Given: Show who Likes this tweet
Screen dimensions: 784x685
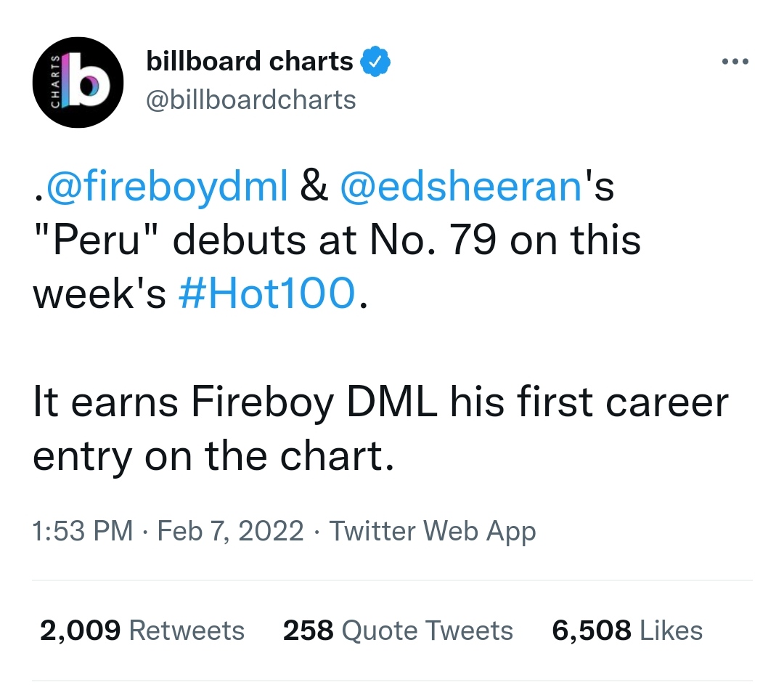Looking at the screenshot, I should pyautogui.click(x=671, y=631).
